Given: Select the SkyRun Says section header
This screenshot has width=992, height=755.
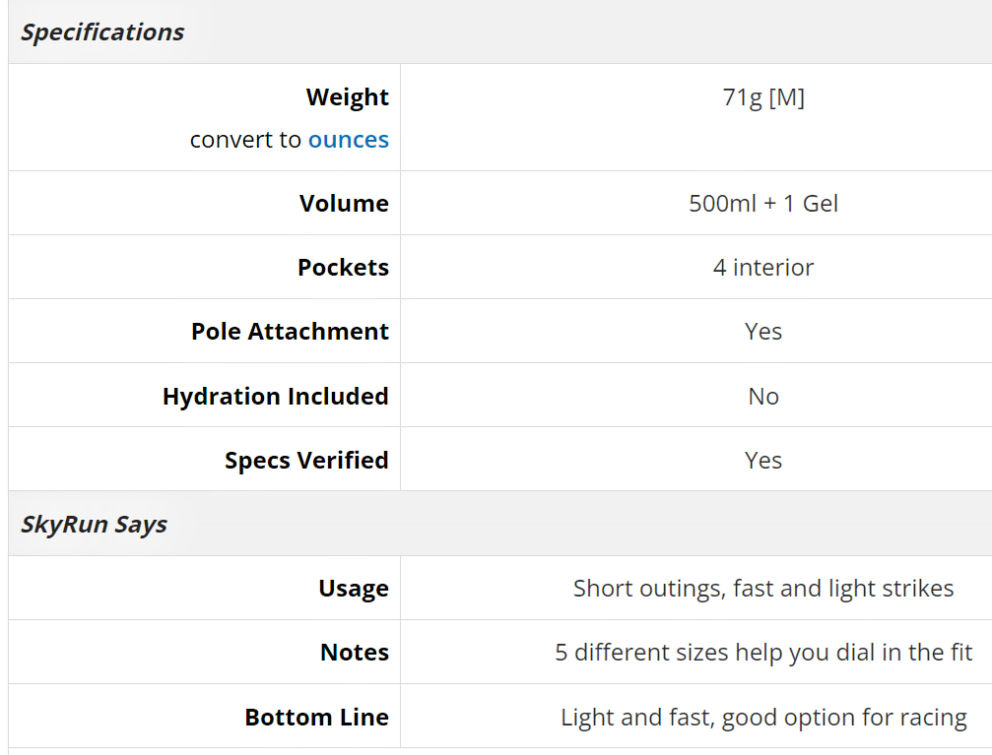Looking at the screenshot, I should (x=94, y=525).
